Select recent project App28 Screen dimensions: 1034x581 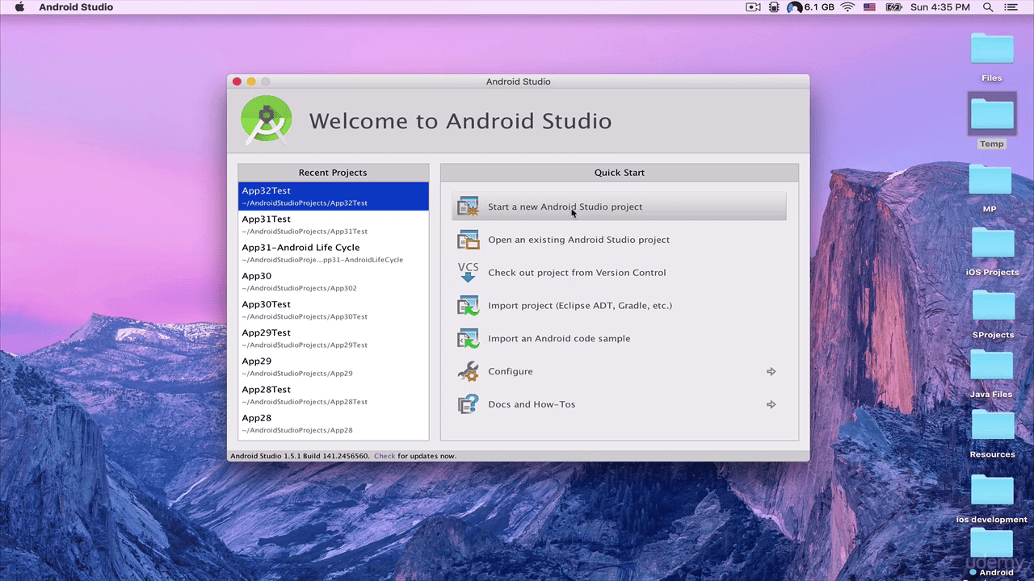[x=334, y=424]
